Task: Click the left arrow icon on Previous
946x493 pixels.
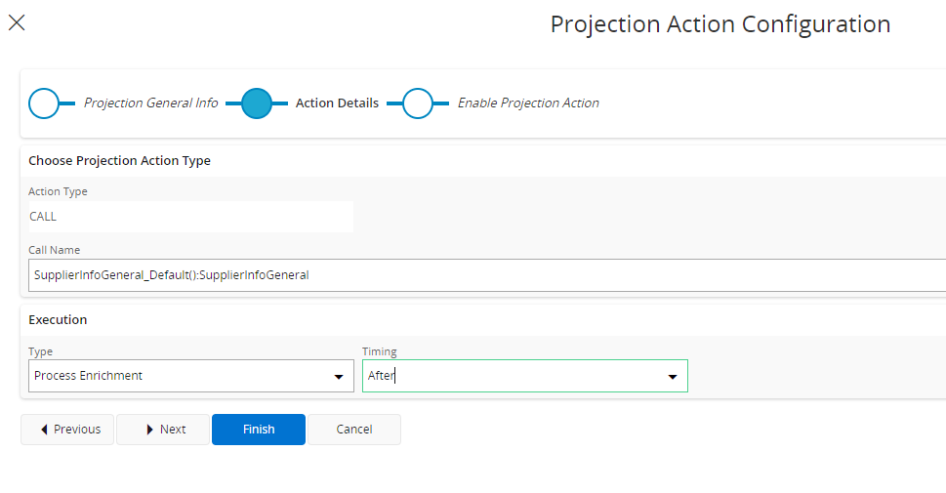Action: pyautogui.click(x=44, y=430)
